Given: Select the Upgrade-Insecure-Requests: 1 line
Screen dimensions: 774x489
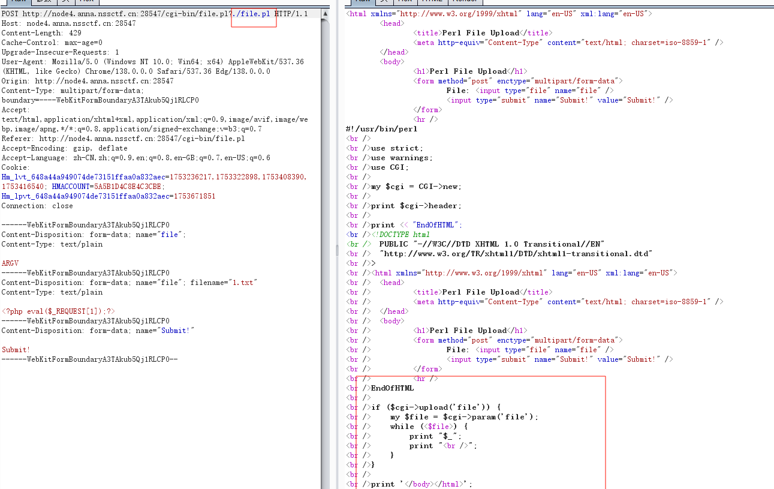Looking at the screenshot, I should pyautogui.click(x=61, y=52).
